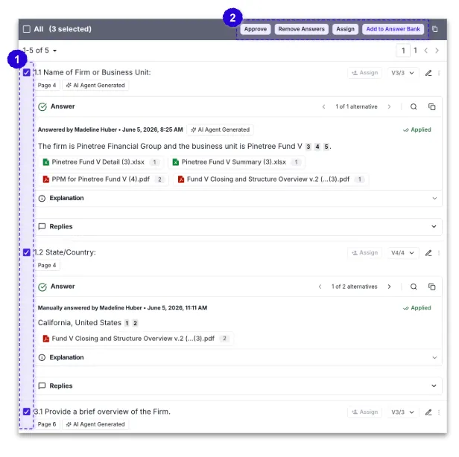The height and width of the screenshot is (457, 459).
Task: Click Replies comment icon in question 1.1
Action: [42, 226]
